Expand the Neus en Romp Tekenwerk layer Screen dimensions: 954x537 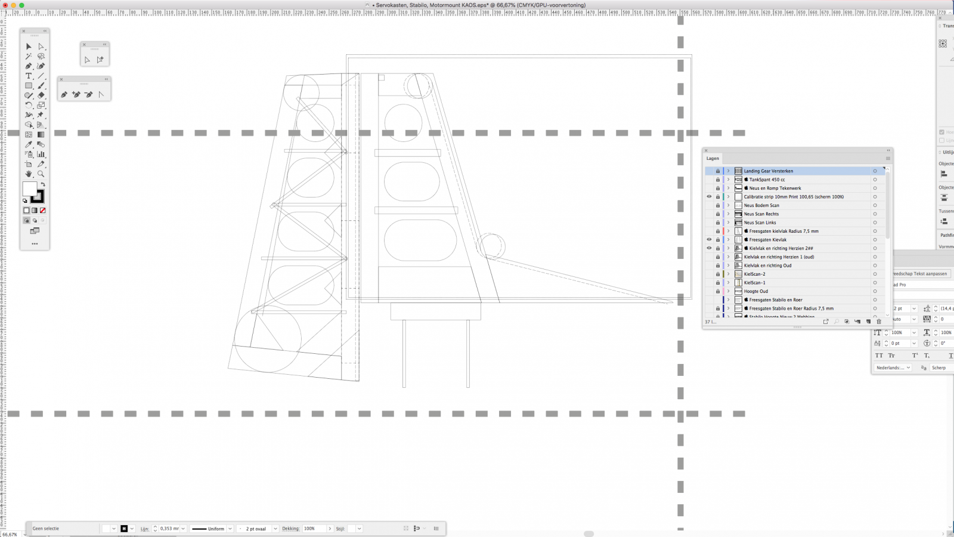click(728, 188)
